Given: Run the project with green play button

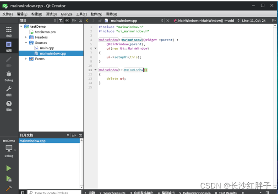Looking at the screenshot, I should point(9,168).
